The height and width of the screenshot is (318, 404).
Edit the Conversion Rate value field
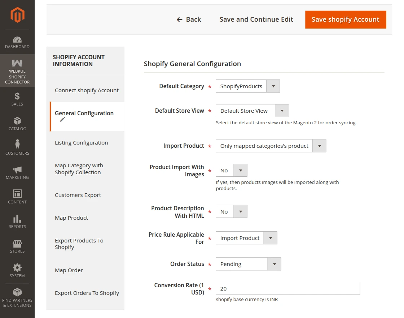click(287, 288)
